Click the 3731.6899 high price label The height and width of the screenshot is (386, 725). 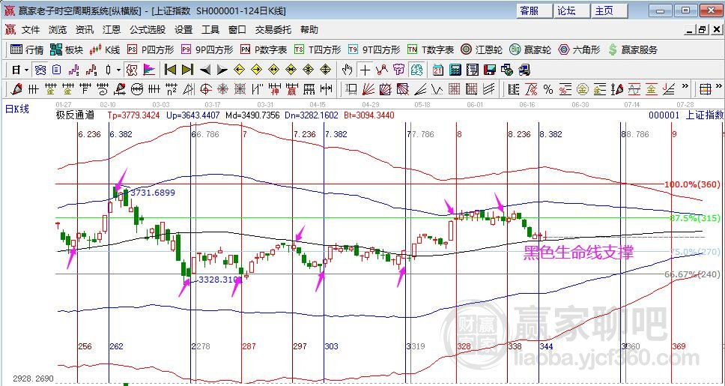[153, 193]
